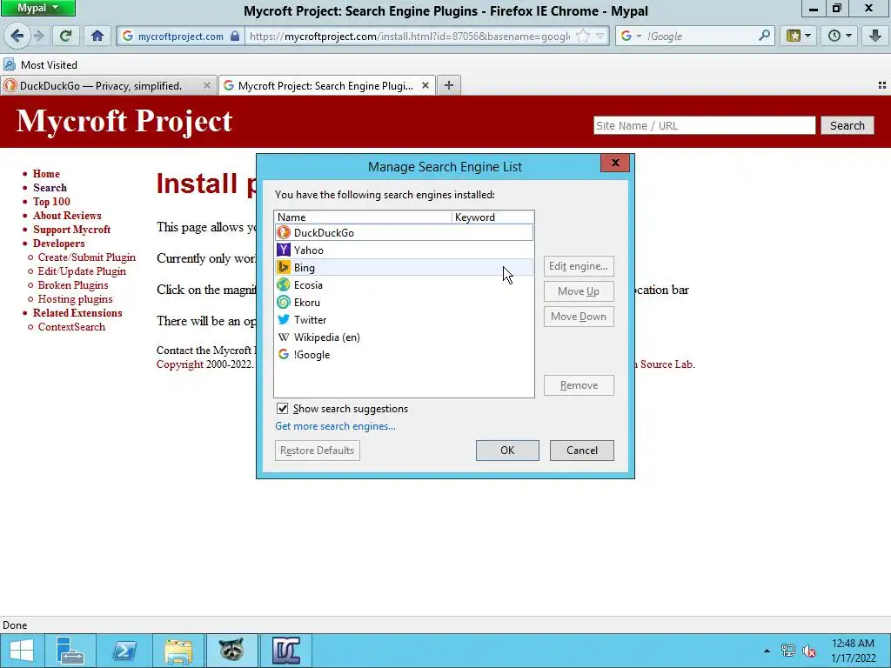
Task: Open Developers sidebar link
Action: [x=58, y=244]
